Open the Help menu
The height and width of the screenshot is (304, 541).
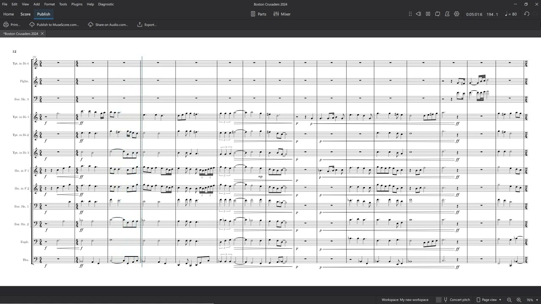tap(90, 4)
